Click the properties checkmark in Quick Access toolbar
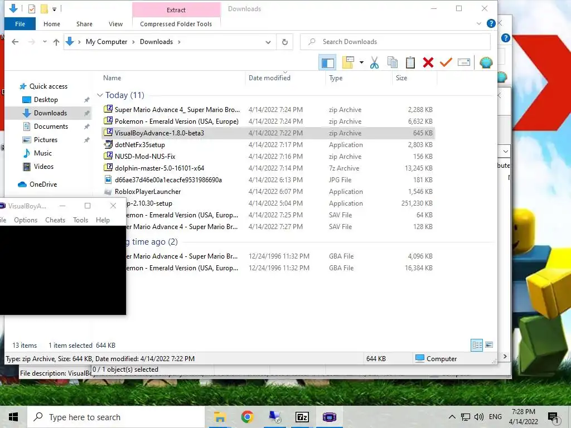The width and height of the screenshot is (571, 428). click(32, 9)
